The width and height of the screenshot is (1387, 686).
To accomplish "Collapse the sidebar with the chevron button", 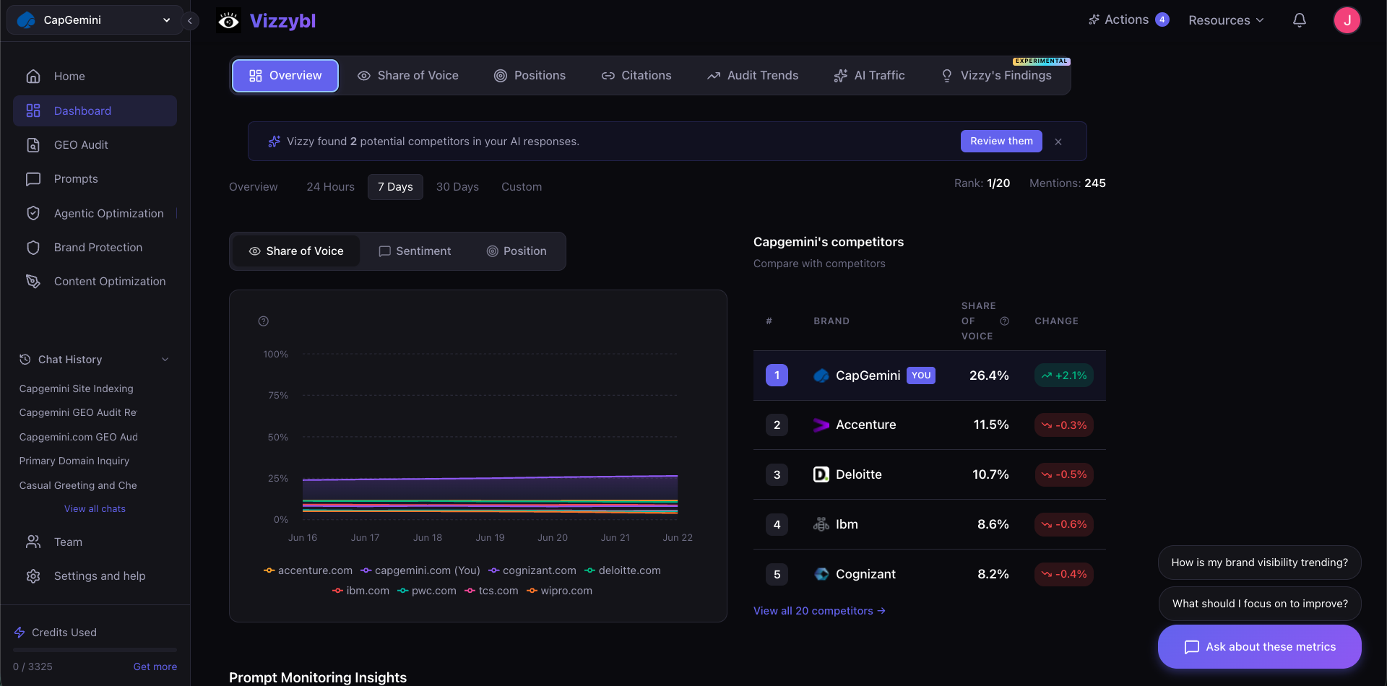I will (190, 20).
